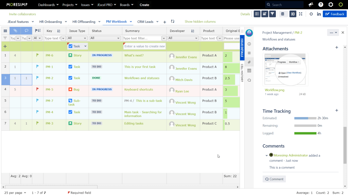Open the Workflow.png attachment thumbnail

pos(285,69)
